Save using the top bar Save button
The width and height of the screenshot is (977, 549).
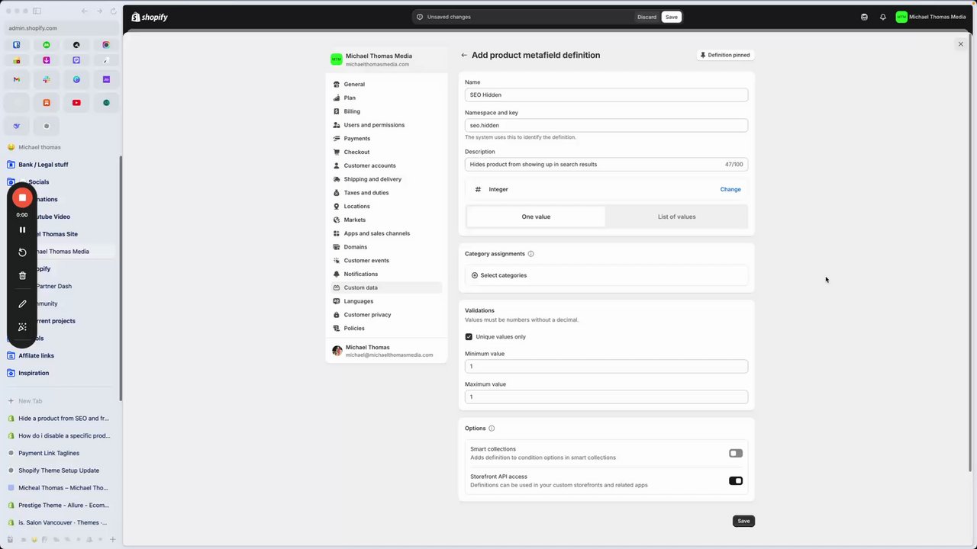[x=671, y=17]
